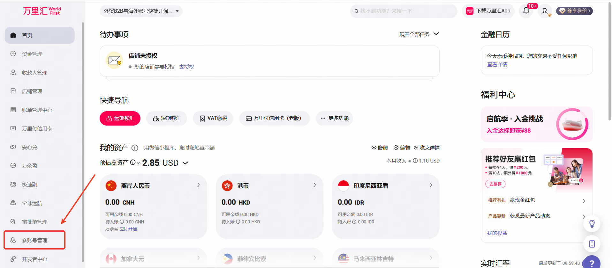The image size is (612, 268).
Task: Click the 远期锁汇 quick nav button
Action: (x=120, y=118)
